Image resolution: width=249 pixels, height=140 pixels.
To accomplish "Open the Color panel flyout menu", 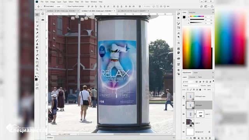I will click(213, 12).
